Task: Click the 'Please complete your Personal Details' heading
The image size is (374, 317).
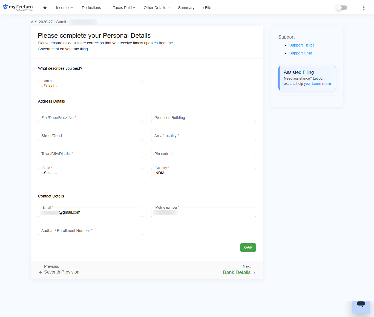Action: point(94,36)
